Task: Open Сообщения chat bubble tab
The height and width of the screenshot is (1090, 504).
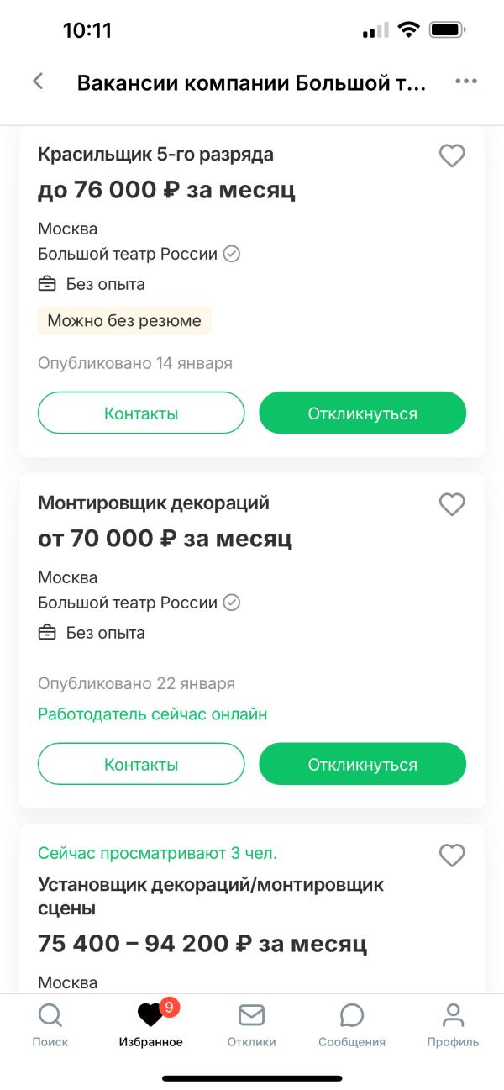Action: pos(352,1025)
